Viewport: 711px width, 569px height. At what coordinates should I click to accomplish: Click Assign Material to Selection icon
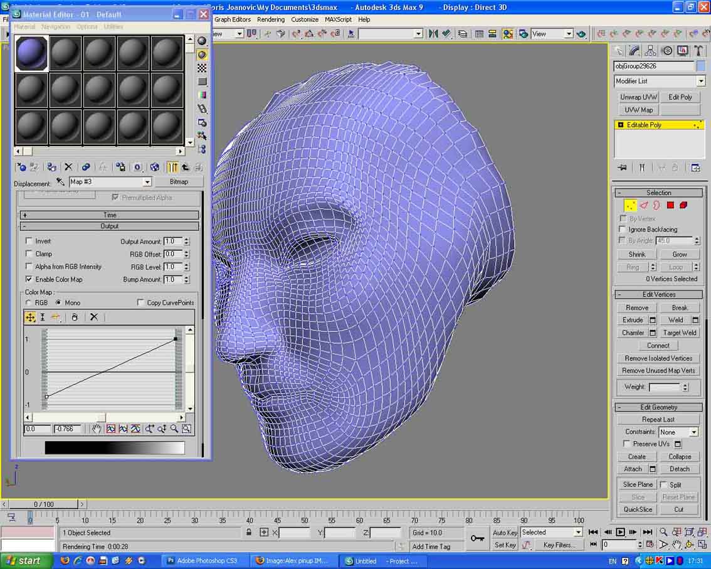point(51,167)
